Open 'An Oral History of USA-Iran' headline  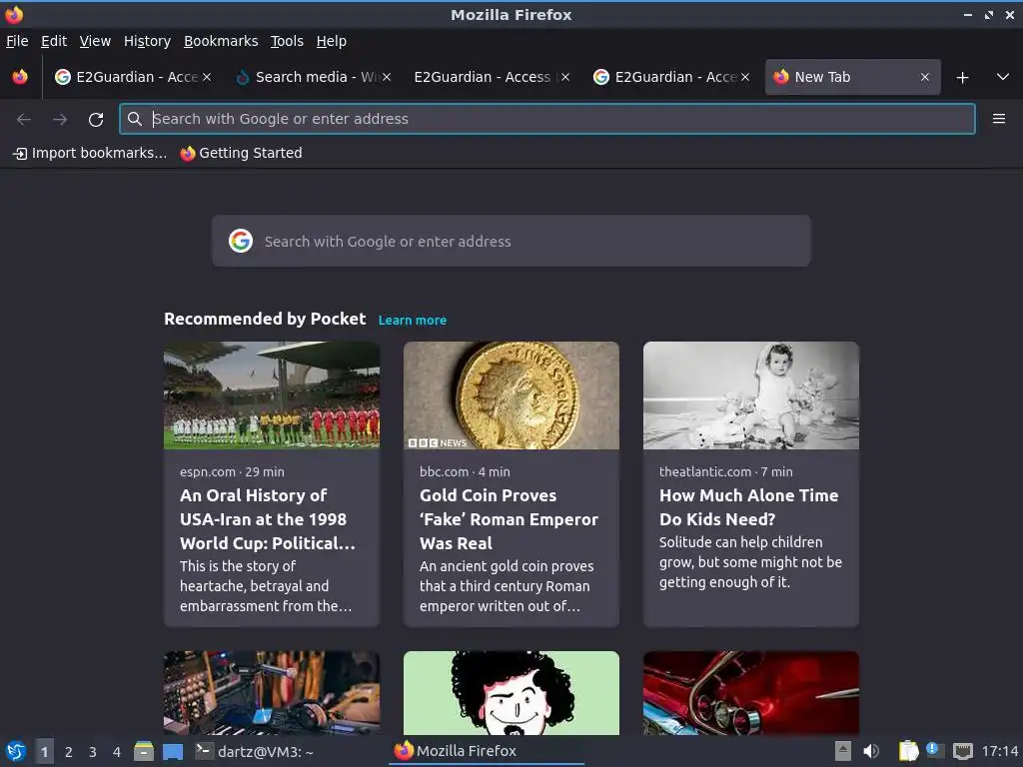click(x=268, y=519)
